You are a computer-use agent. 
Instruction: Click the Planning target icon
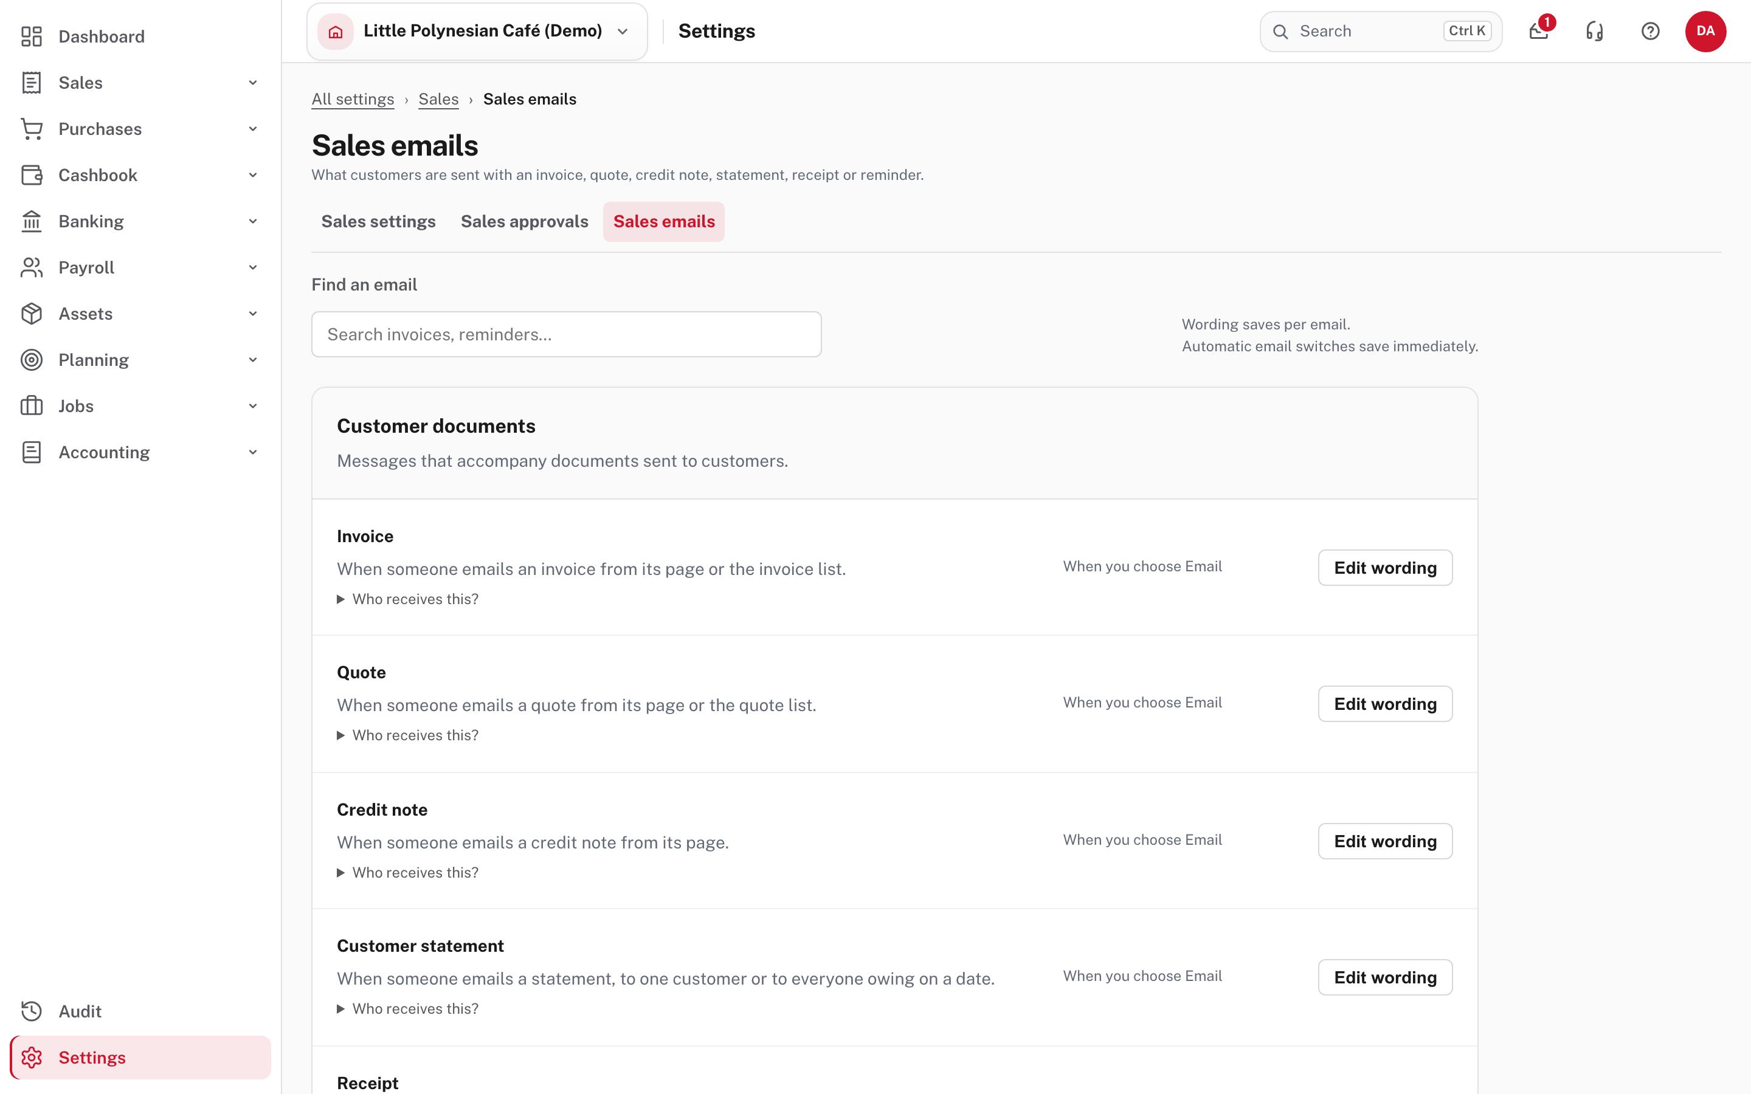[31, 360]
